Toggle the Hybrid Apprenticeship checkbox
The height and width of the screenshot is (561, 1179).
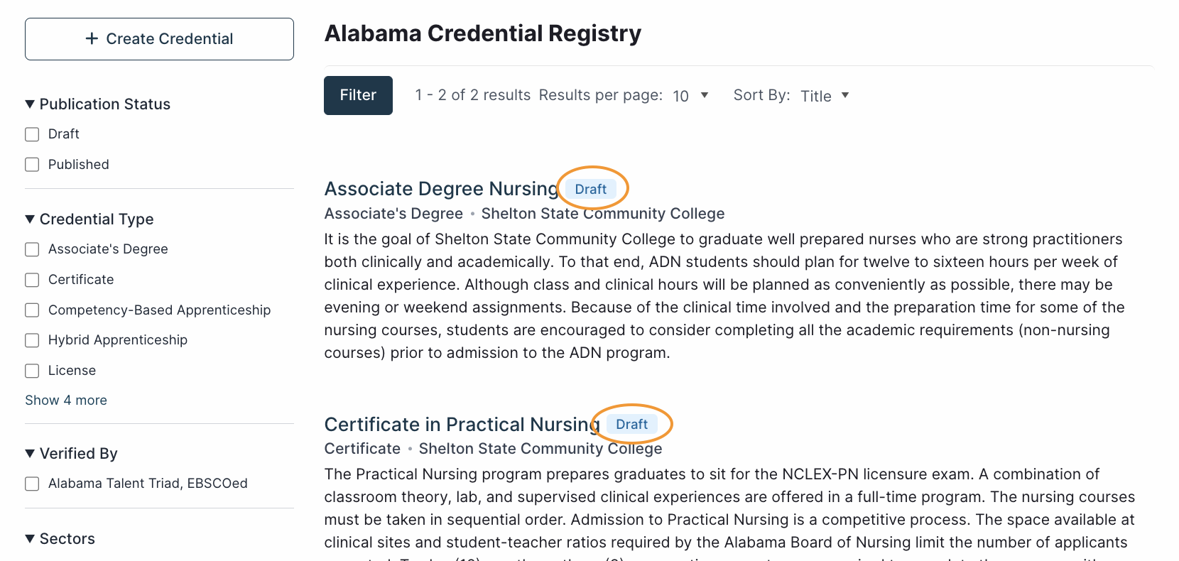pyautogui.click(x=32, y=340)
